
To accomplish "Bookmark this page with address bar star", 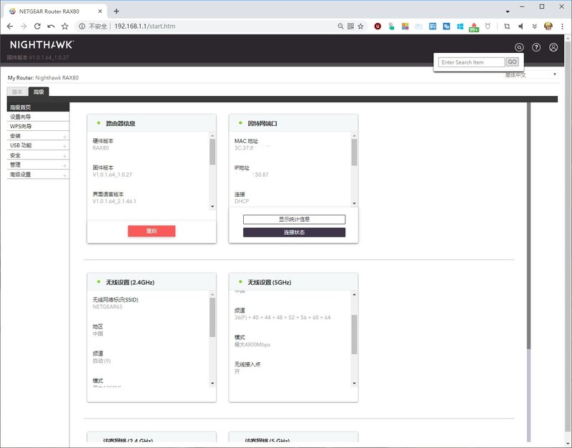I will pos(361,26).
